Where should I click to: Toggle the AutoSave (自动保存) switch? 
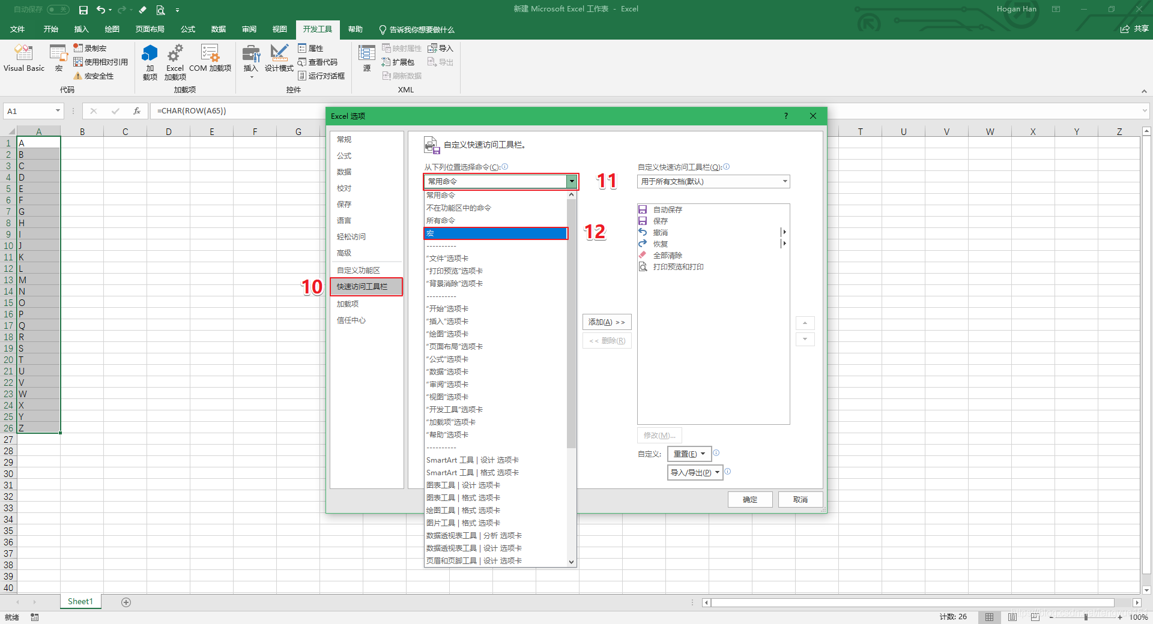(58, 10)
